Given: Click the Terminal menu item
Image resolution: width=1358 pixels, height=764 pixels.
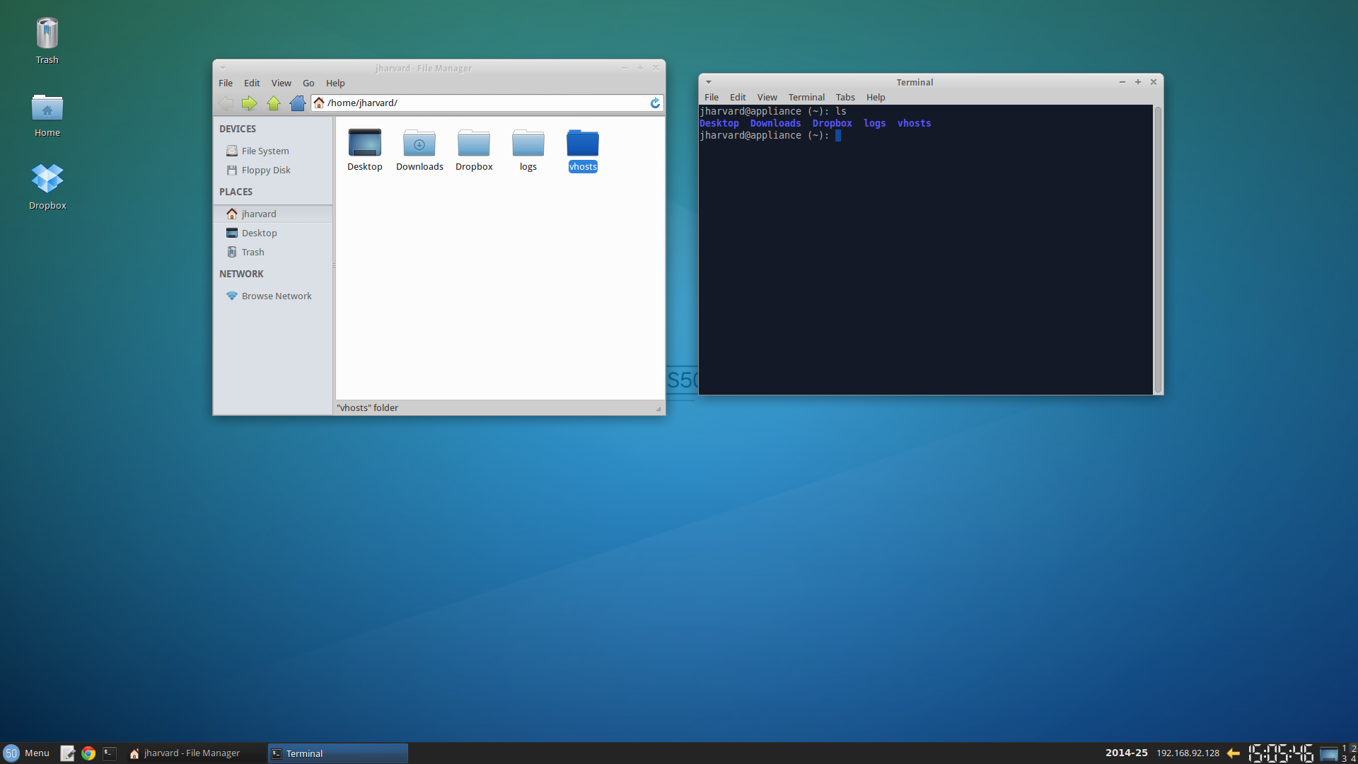Looking at the screenshot, I should tap(804, 97).
